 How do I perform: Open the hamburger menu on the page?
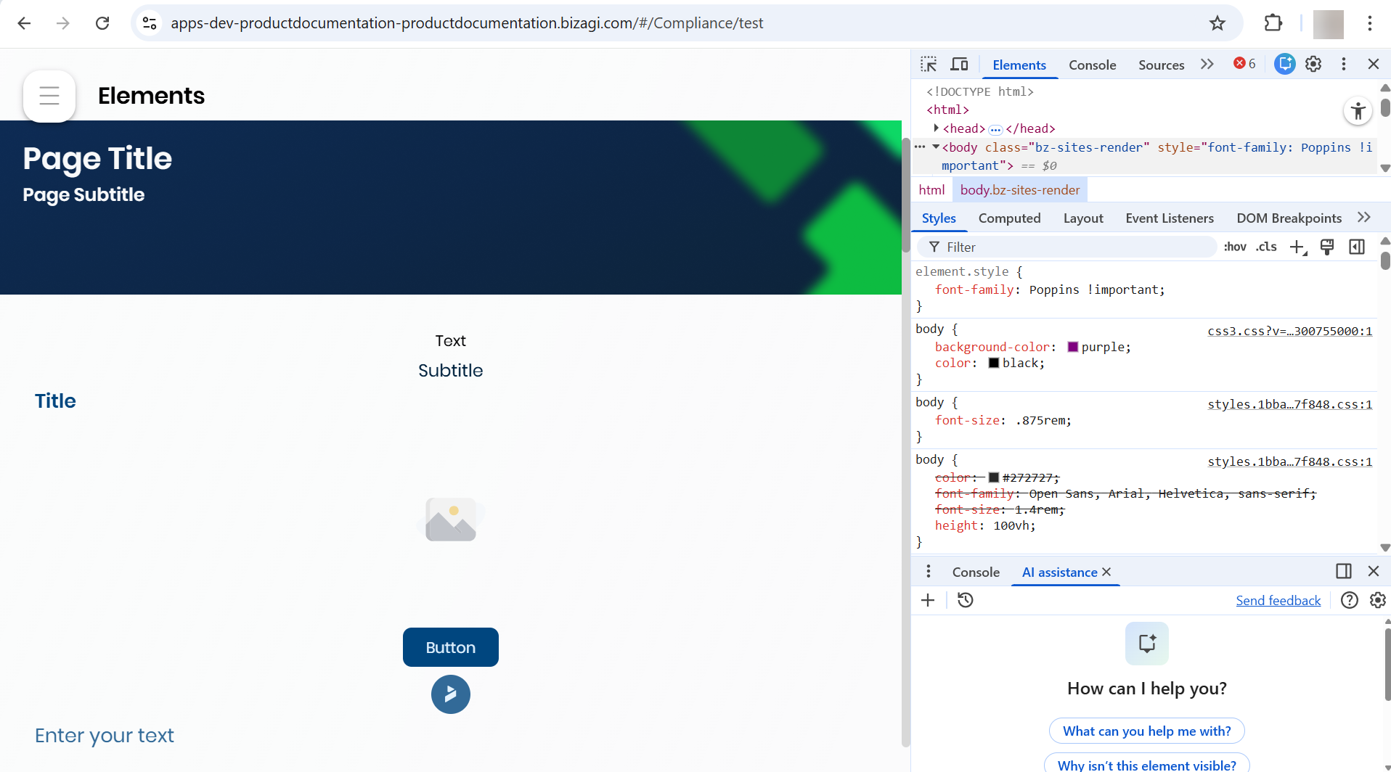(49, 96)
